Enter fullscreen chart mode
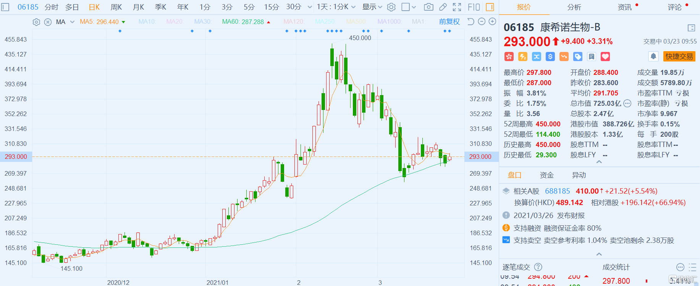This screenshot has height=286, width=700. pyautogui.click(x=457, y=7)
